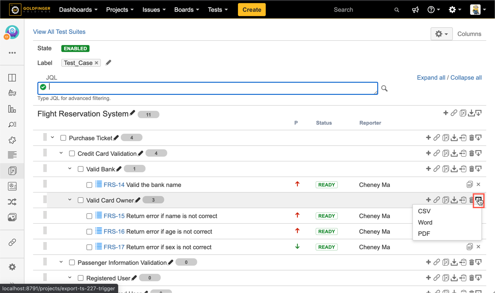
Task: Rename Valid Card Owner via pencil icon
Action: [x=138, y=200]
